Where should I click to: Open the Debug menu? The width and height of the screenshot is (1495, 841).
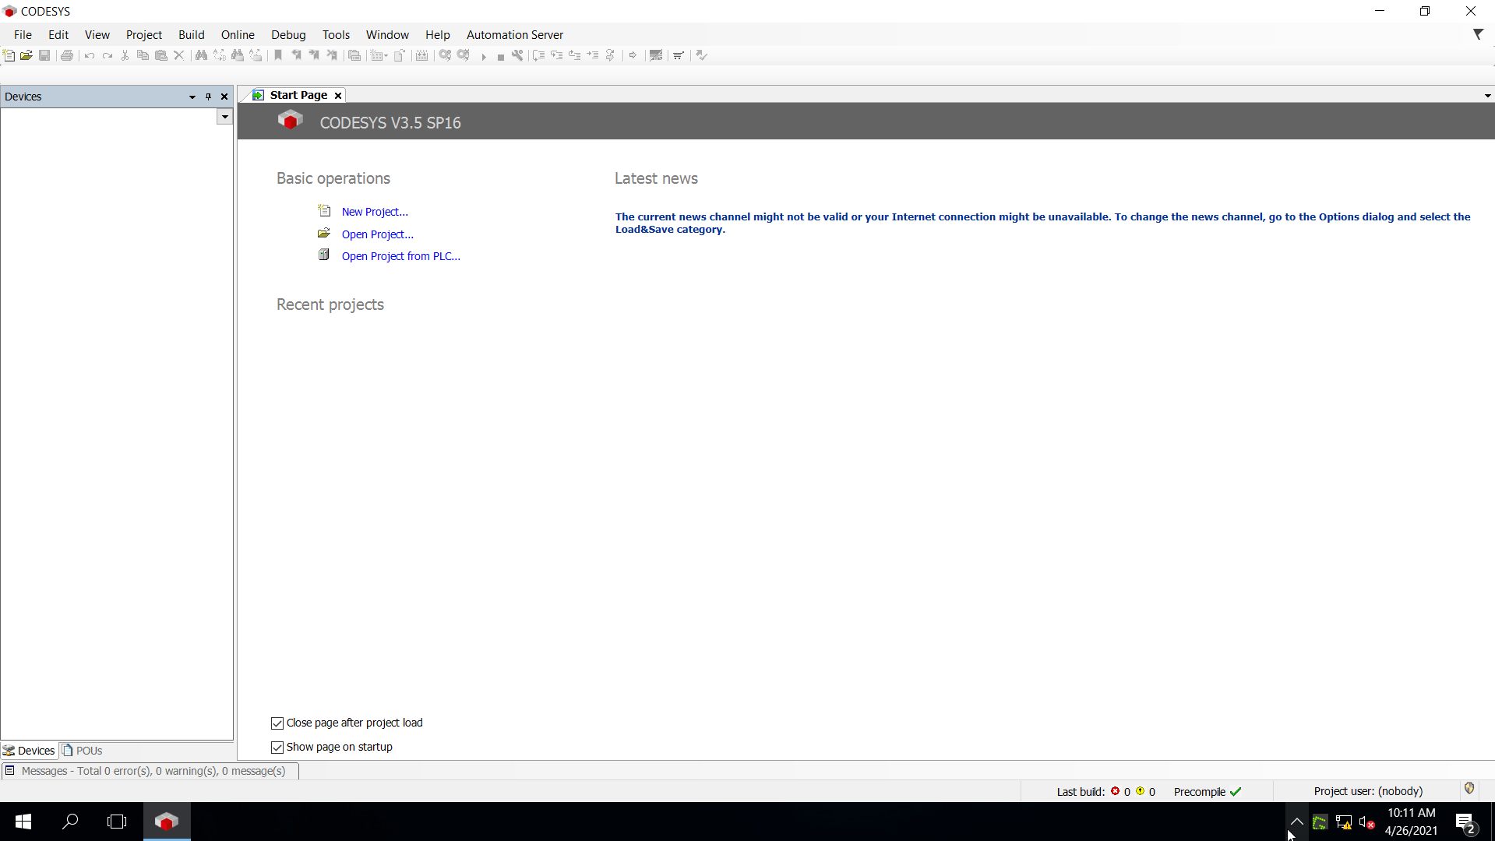click(288, 35)
